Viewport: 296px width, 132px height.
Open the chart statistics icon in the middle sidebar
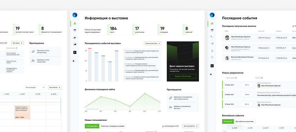(x=75, y=44)
